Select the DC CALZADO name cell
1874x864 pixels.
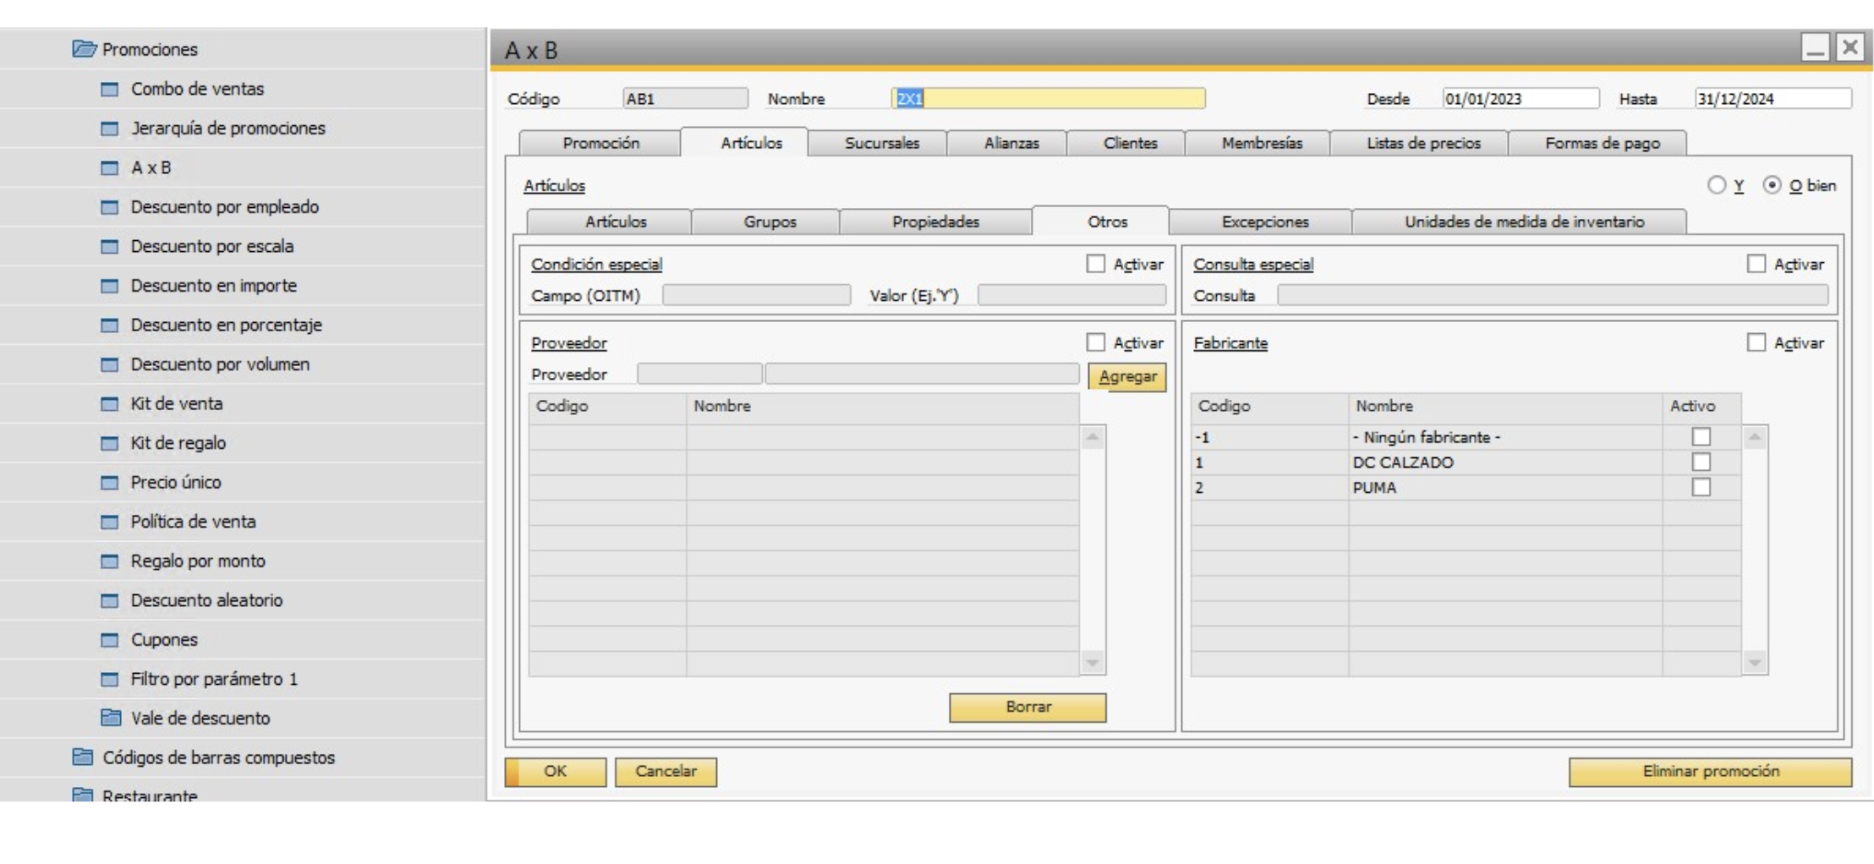click(1505, 462)
